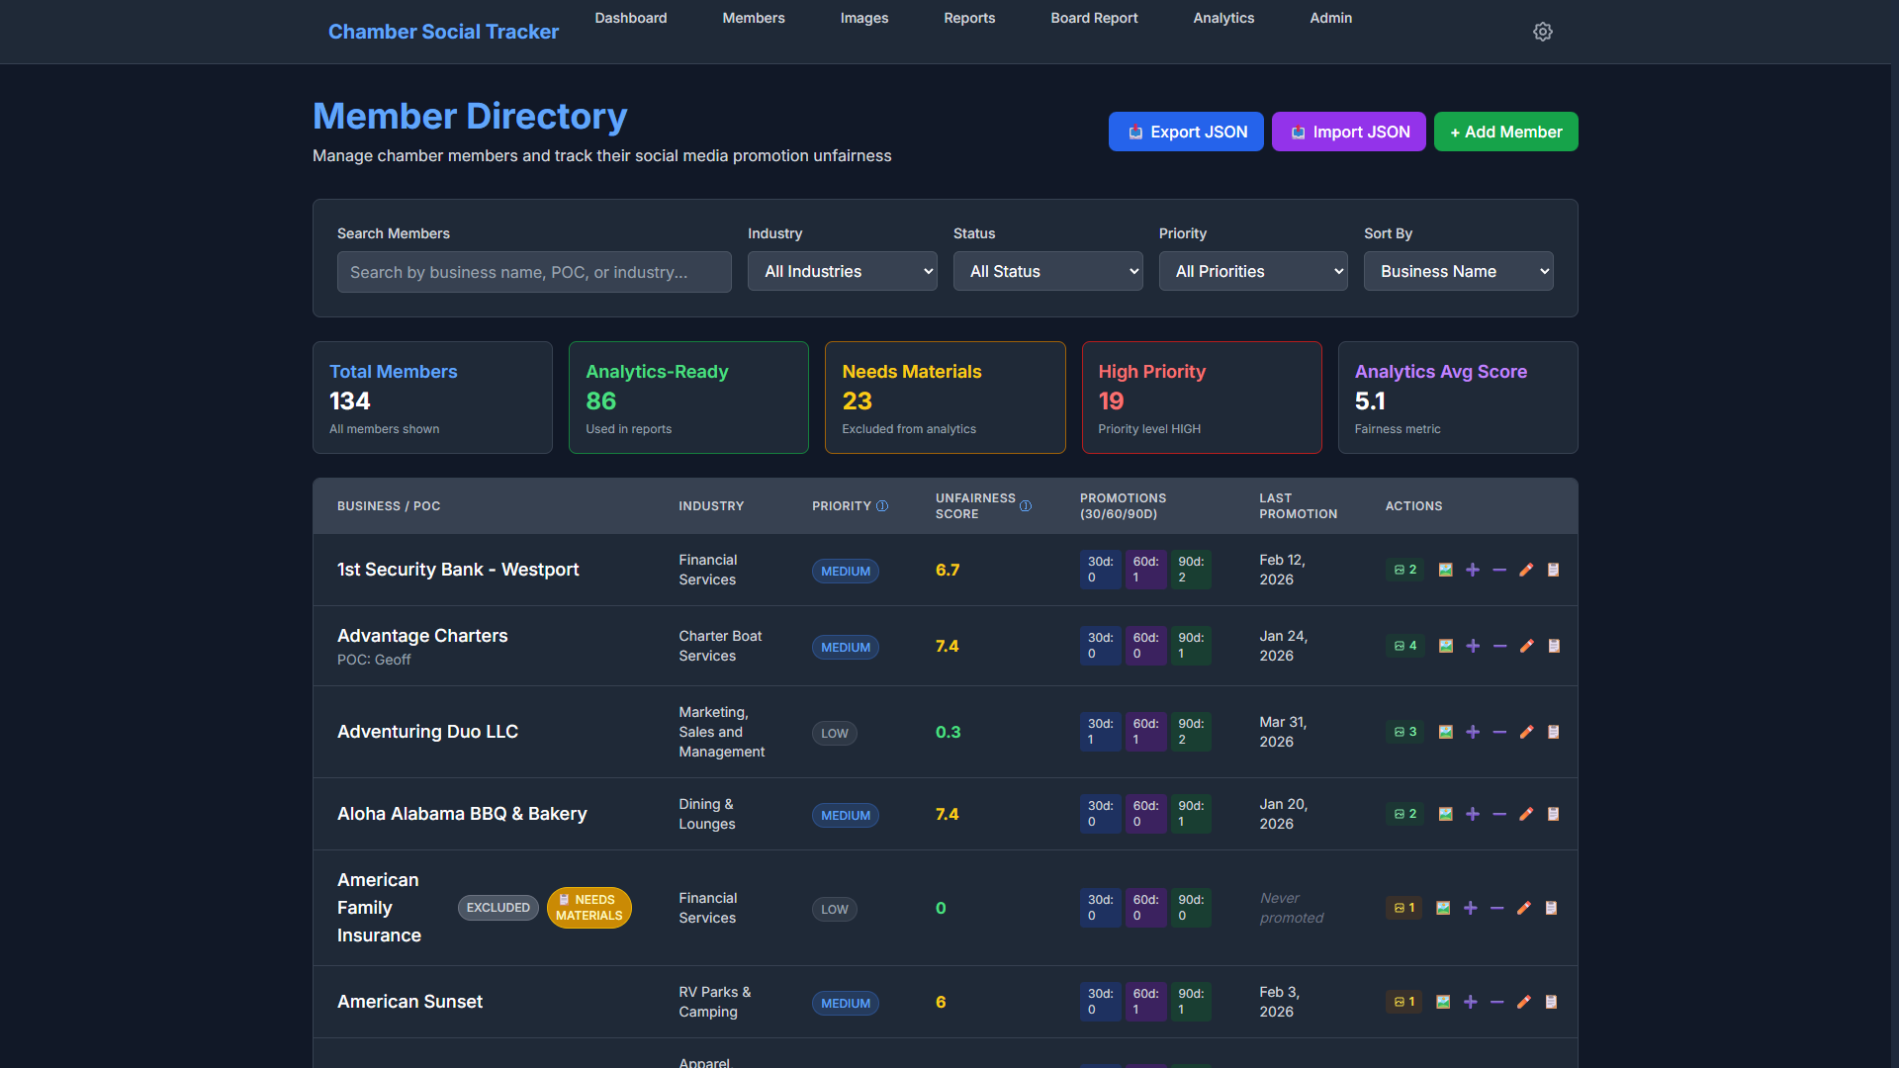Open settings gear in top navigation
Viewport: 1899px width, 1068px height.
[x=1542, y=32]
